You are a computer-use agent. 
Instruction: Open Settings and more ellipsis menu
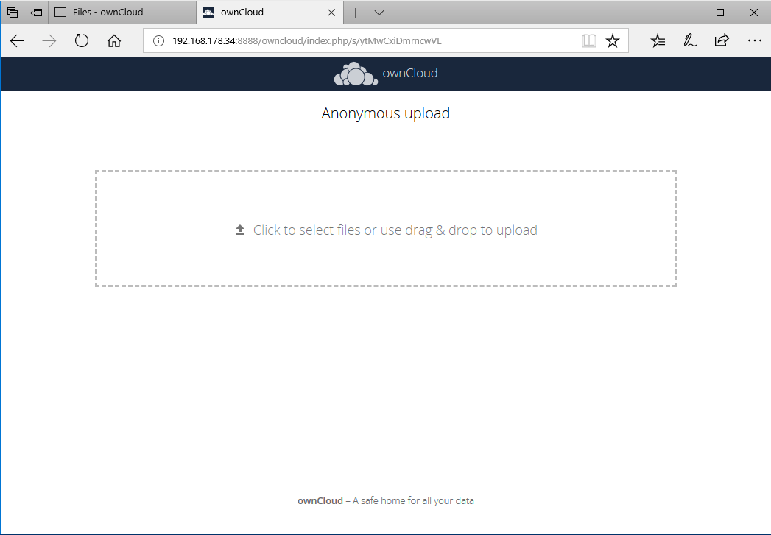coord(754,41)
